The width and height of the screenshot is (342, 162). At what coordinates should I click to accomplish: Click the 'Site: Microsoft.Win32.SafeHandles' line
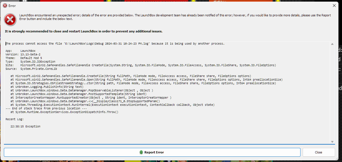click(x=141, y=65)
